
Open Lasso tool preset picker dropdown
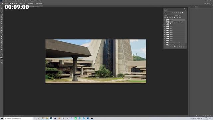pyautogui.click(x=7, y=4)
